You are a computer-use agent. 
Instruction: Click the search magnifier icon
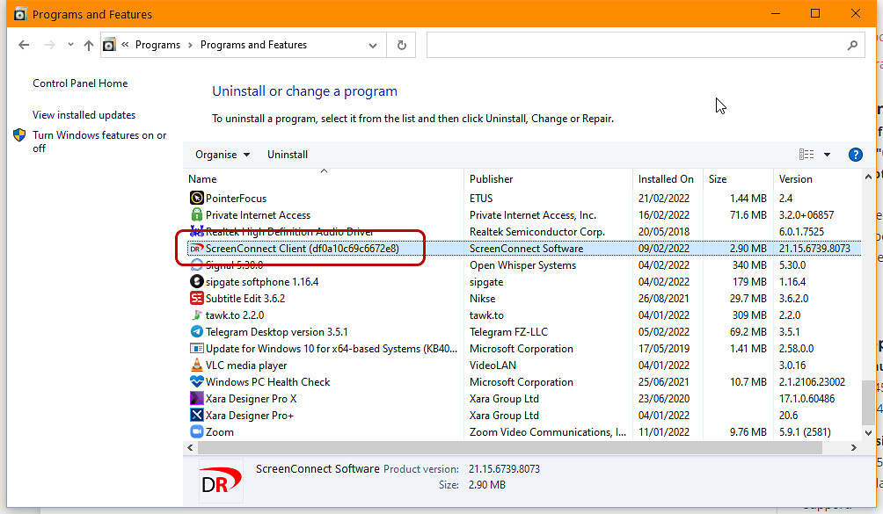(852, 45)
